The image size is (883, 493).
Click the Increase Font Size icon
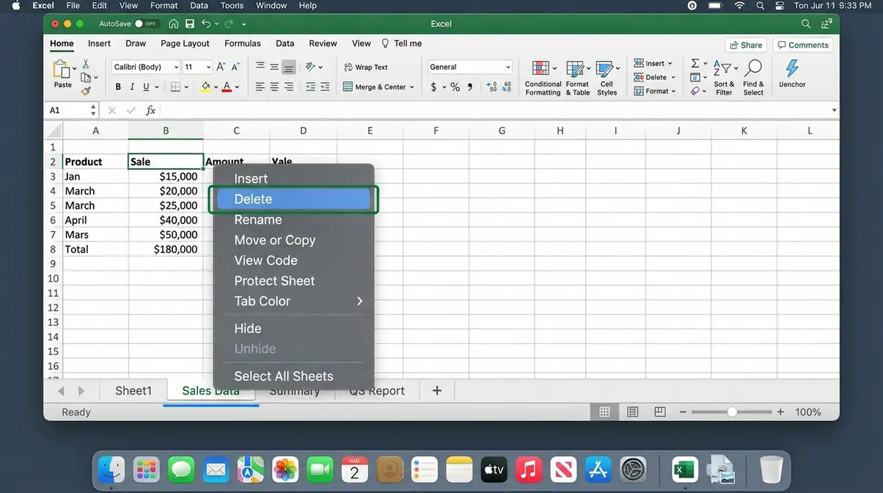221,67
